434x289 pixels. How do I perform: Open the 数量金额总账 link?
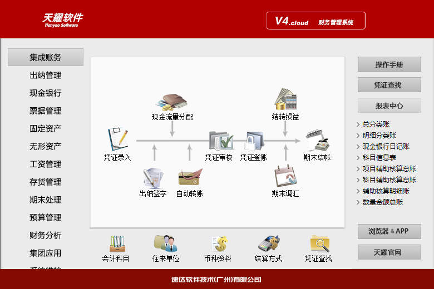tap(382, 202)
